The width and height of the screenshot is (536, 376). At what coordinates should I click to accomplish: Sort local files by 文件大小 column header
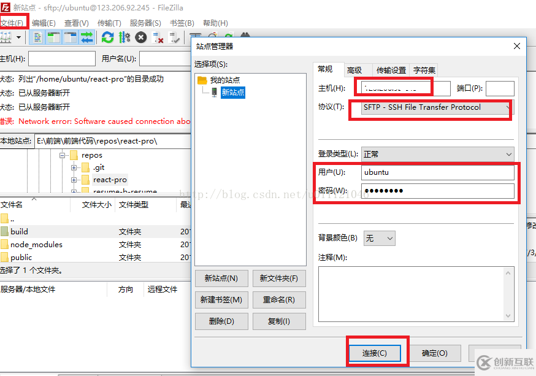tap(93, 205)
